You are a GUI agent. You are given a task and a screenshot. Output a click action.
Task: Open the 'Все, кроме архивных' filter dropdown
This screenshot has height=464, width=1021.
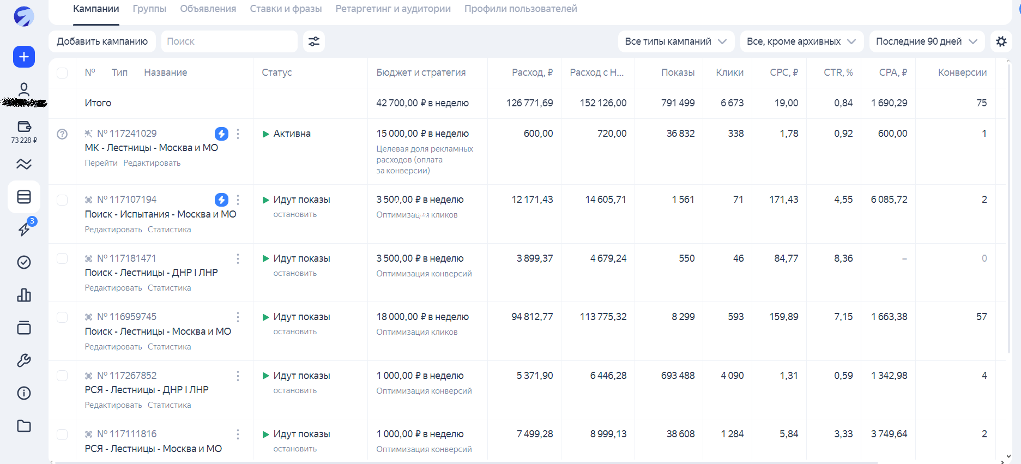pyautogui.click(x=801, y=41)
